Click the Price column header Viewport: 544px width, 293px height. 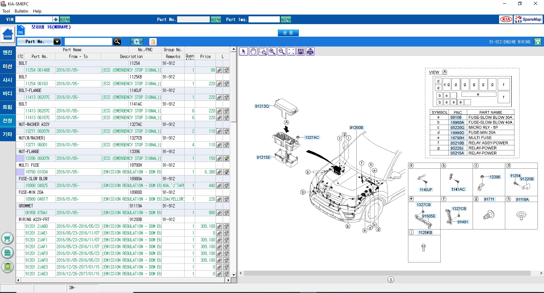click(x=205, y=57)
